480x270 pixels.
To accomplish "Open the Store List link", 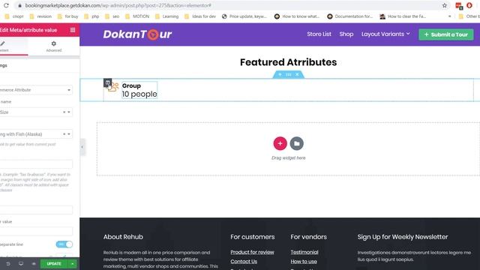I will [x=319, y=34].
